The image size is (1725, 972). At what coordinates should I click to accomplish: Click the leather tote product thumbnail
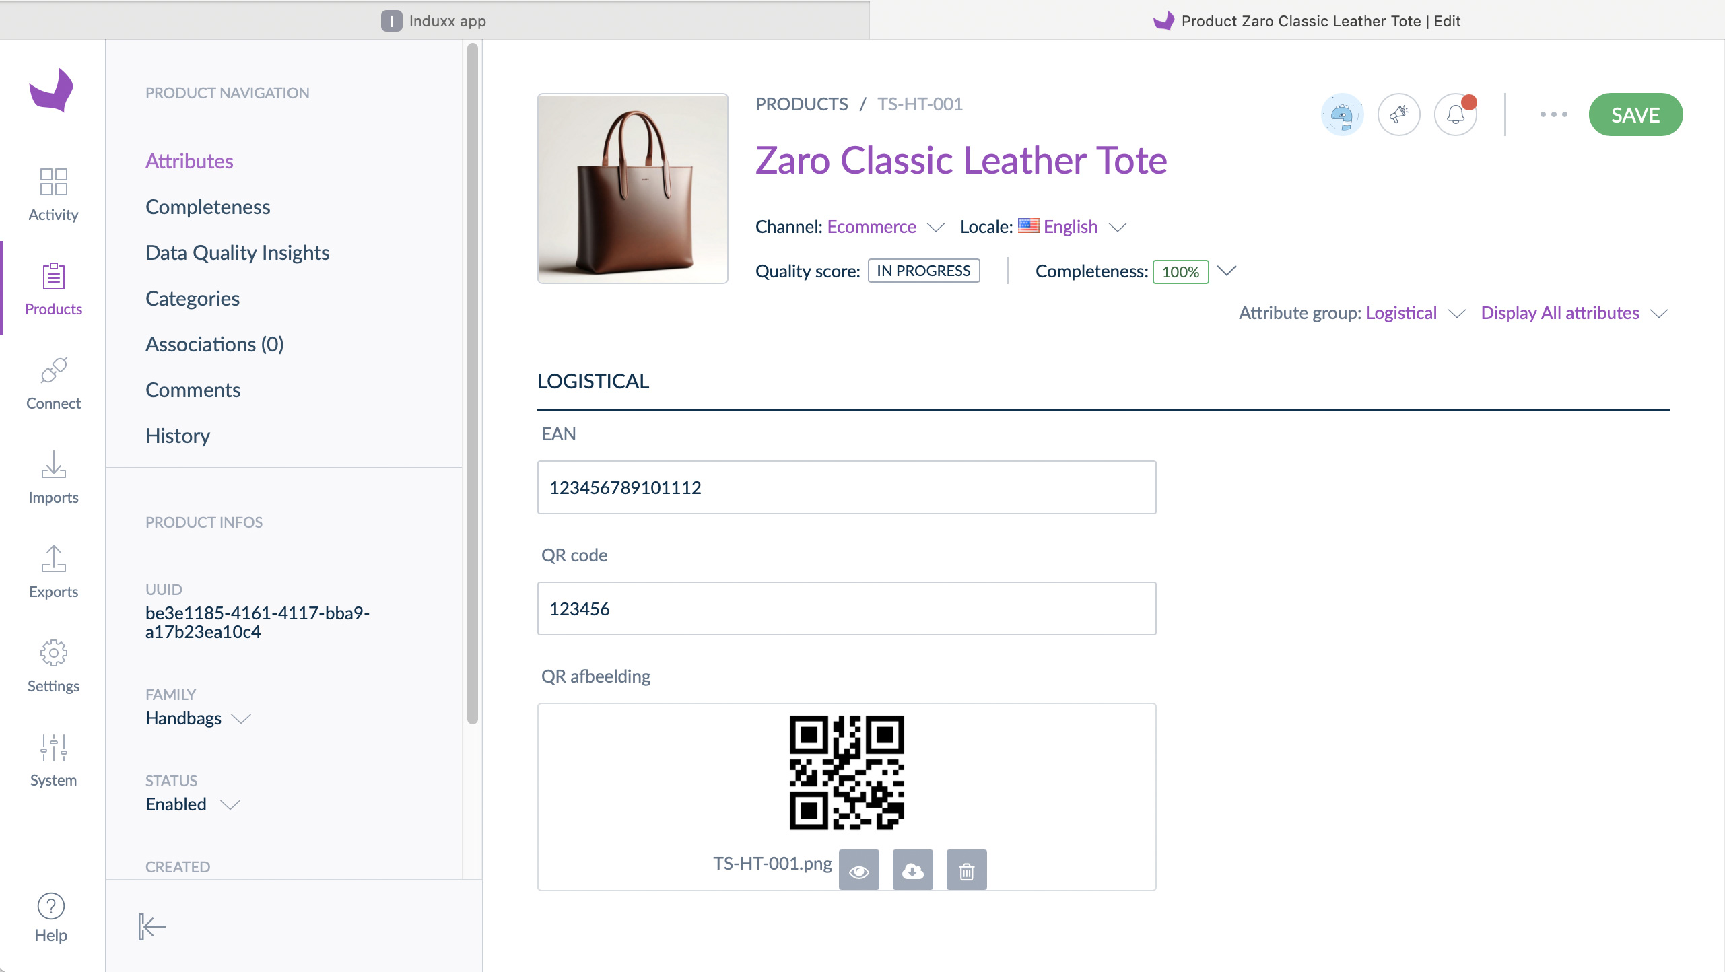632,188
